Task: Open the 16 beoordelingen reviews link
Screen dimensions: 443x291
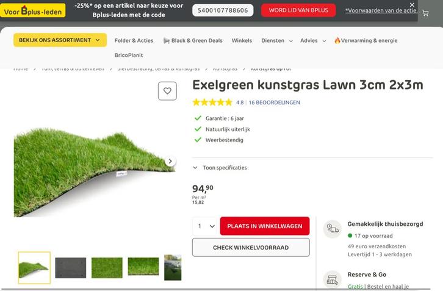Action: (274, 102)
